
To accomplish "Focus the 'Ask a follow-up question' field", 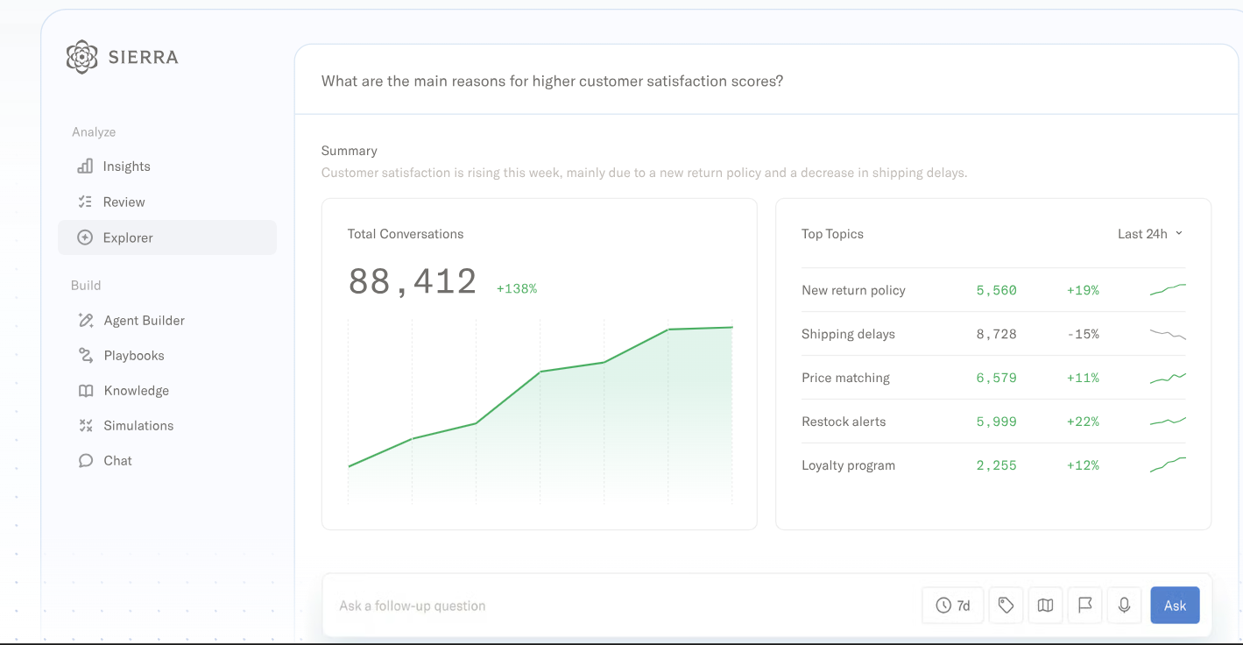I will coord(622,606).
